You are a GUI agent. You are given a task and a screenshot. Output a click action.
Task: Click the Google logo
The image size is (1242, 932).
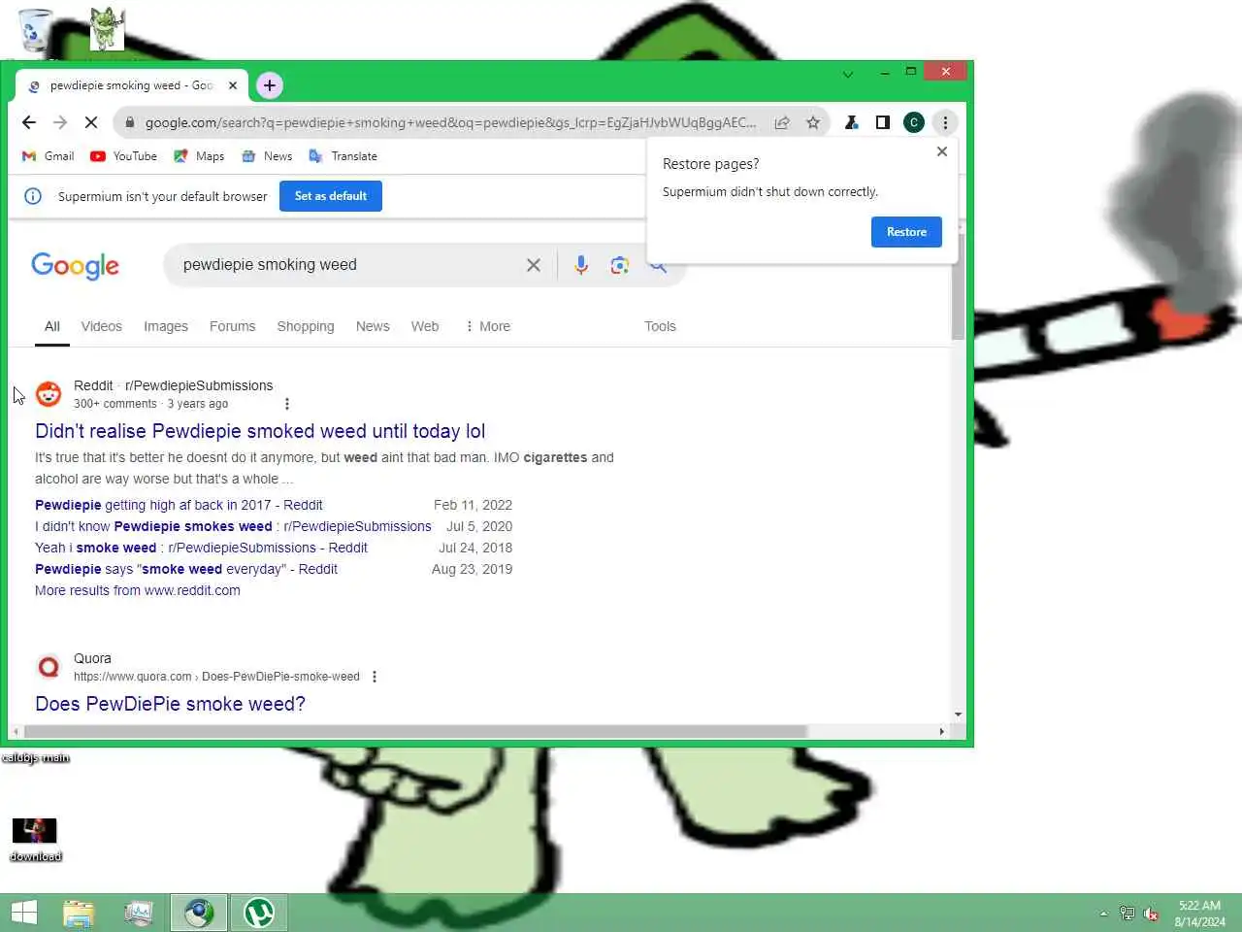(75, 265)
